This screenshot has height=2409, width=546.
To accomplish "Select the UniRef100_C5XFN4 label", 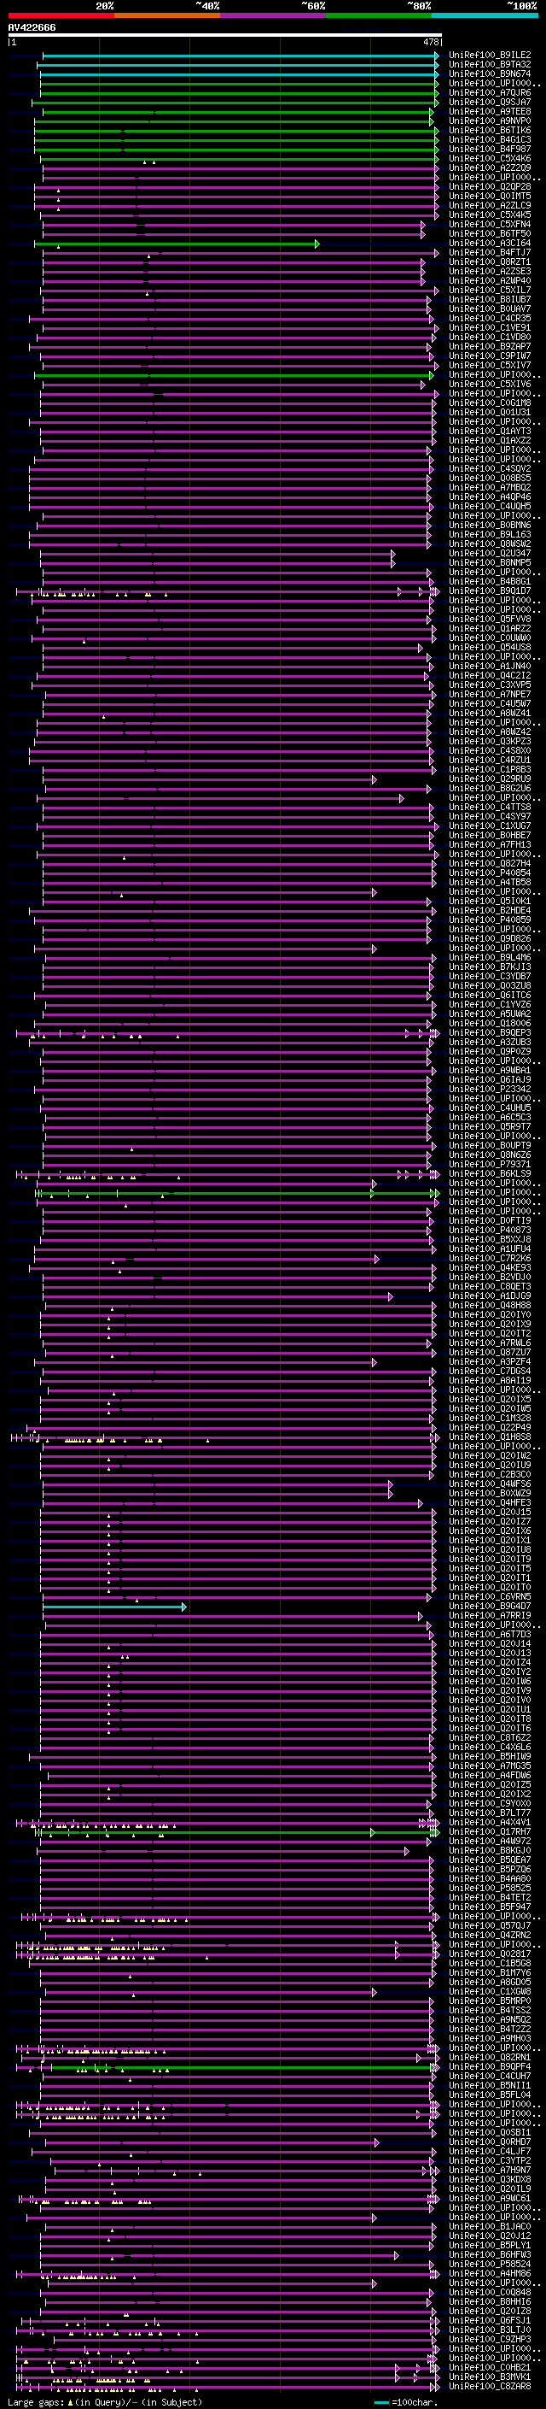I will tap(490, 225).
